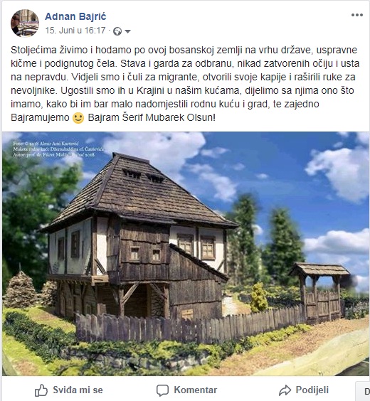
Task: Open the post timestamp 15. Juni u 16:17
Action: 75,31
